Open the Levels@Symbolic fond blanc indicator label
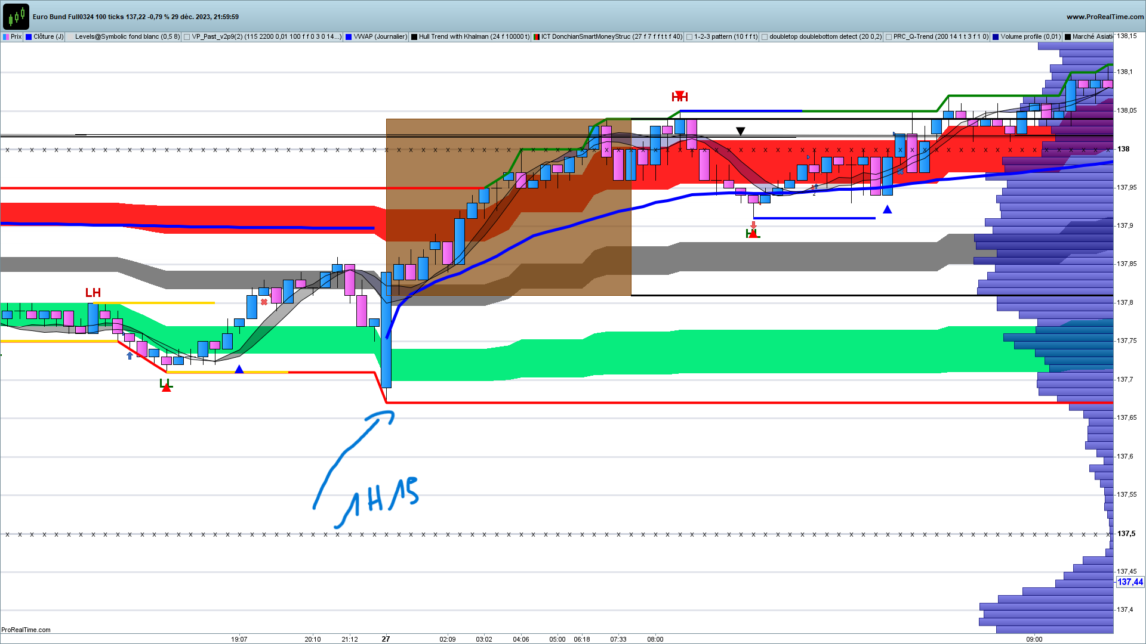 127,37
